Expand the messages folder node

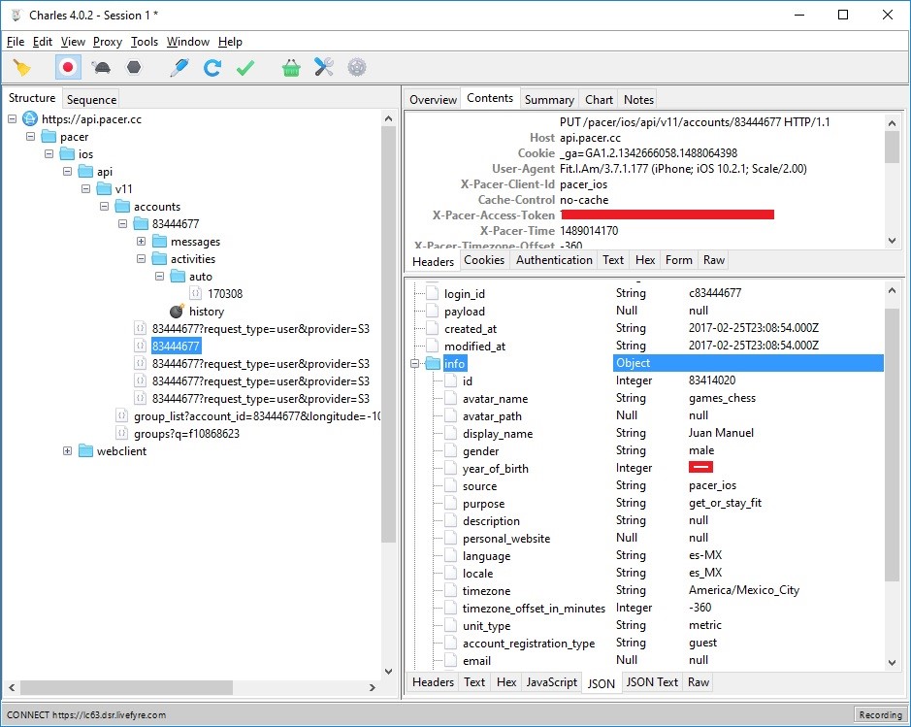(142, 242)
